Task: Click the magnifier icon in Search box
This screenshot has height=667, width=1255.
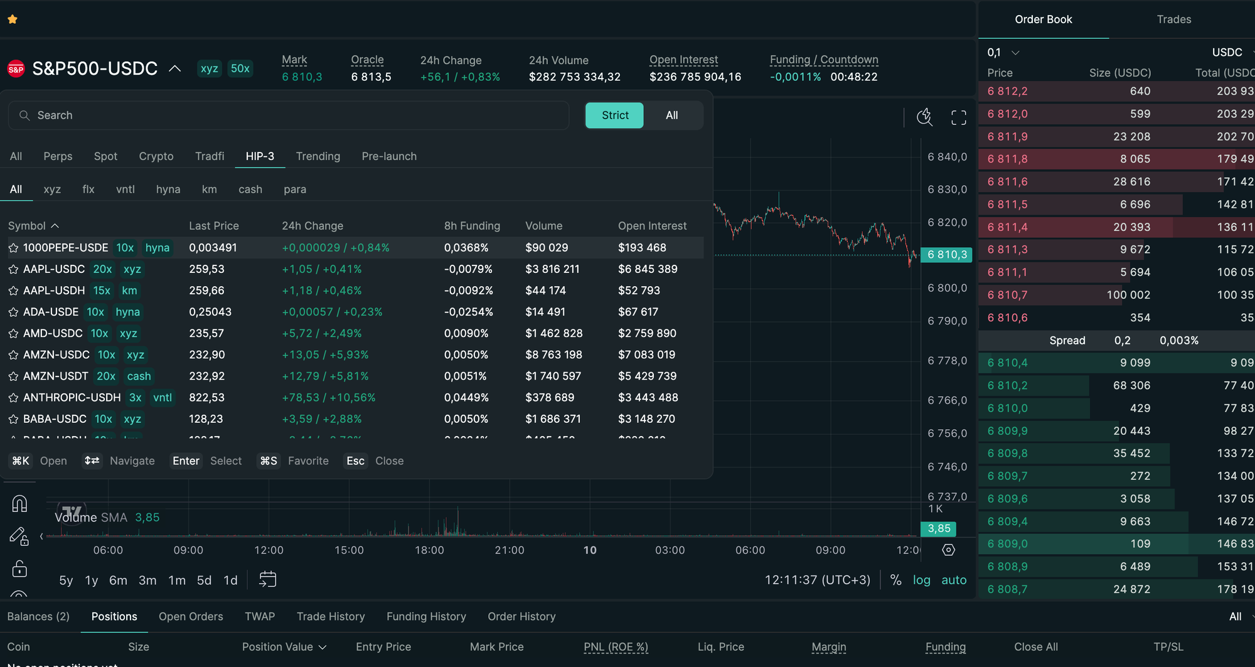Action: 24,115
